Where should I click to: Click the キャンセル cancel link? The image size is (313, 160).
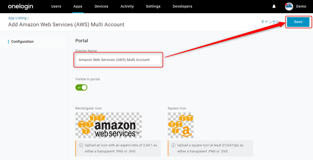[270, 22]
